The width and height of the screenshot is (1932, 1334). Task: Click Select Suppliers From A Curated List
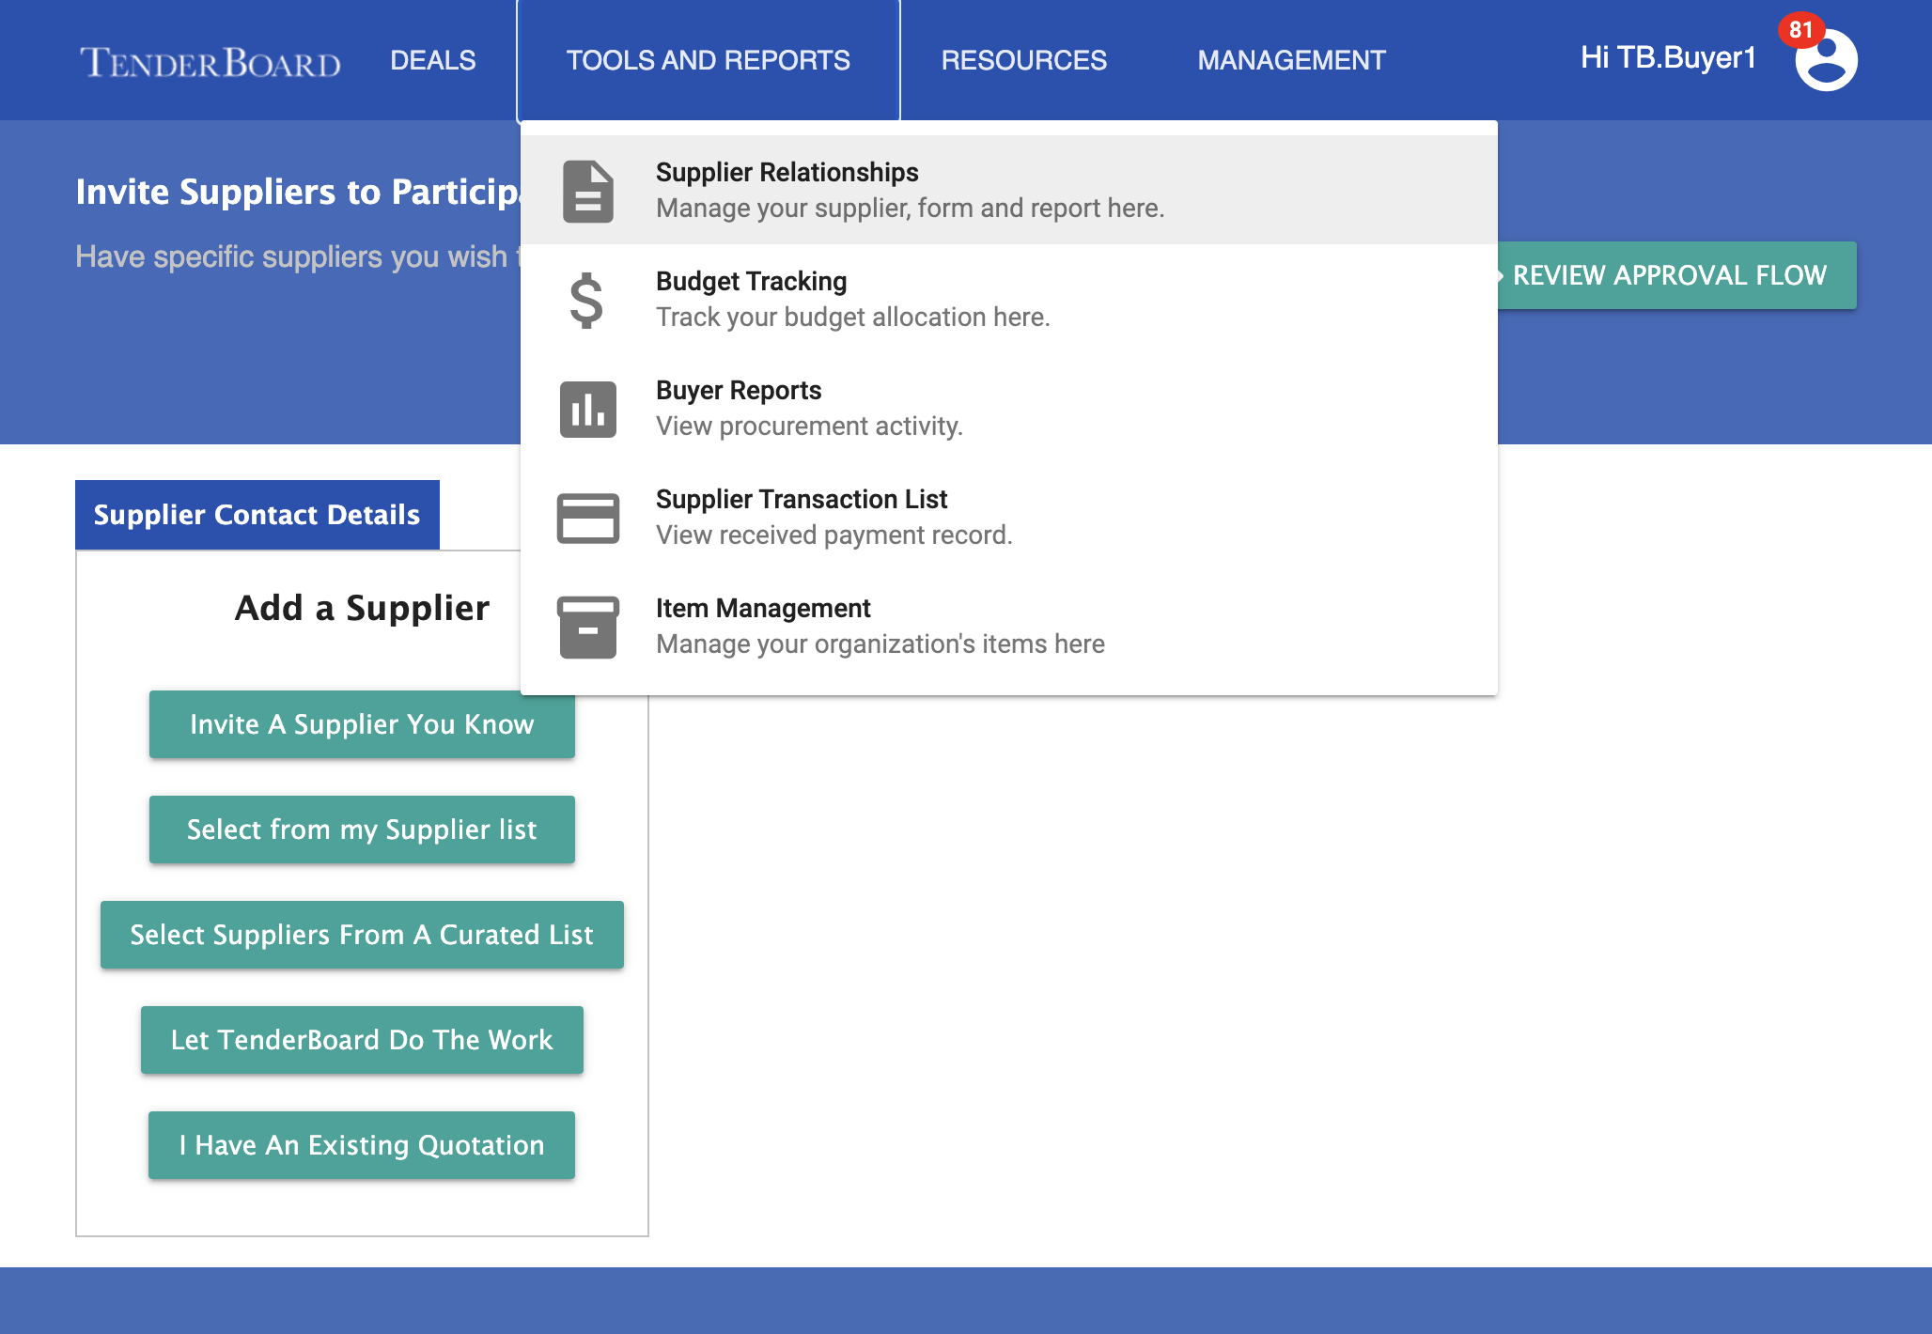(x=362, y=935)
